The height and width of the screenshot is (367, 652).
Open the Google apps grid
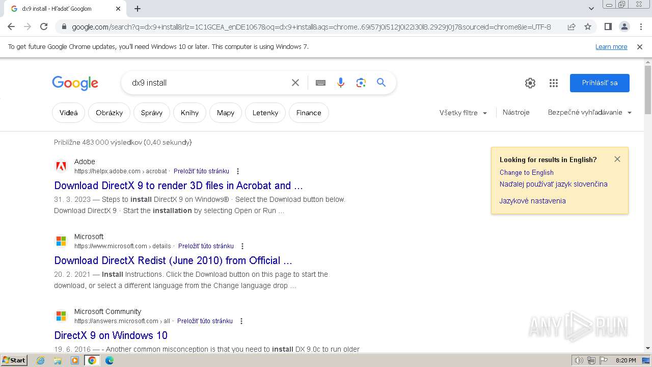pyautogui.click(x=554, y=83)
